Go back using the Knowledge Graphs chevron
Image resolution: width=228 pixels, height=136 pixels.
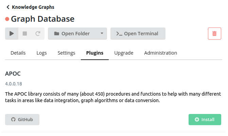point(8,7)
